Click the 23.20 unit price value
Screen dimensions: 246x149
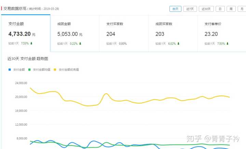click(211, 34)
